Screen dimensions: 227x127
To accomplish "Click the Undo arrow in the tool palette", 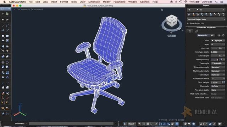I will click(x=3, y=20).
